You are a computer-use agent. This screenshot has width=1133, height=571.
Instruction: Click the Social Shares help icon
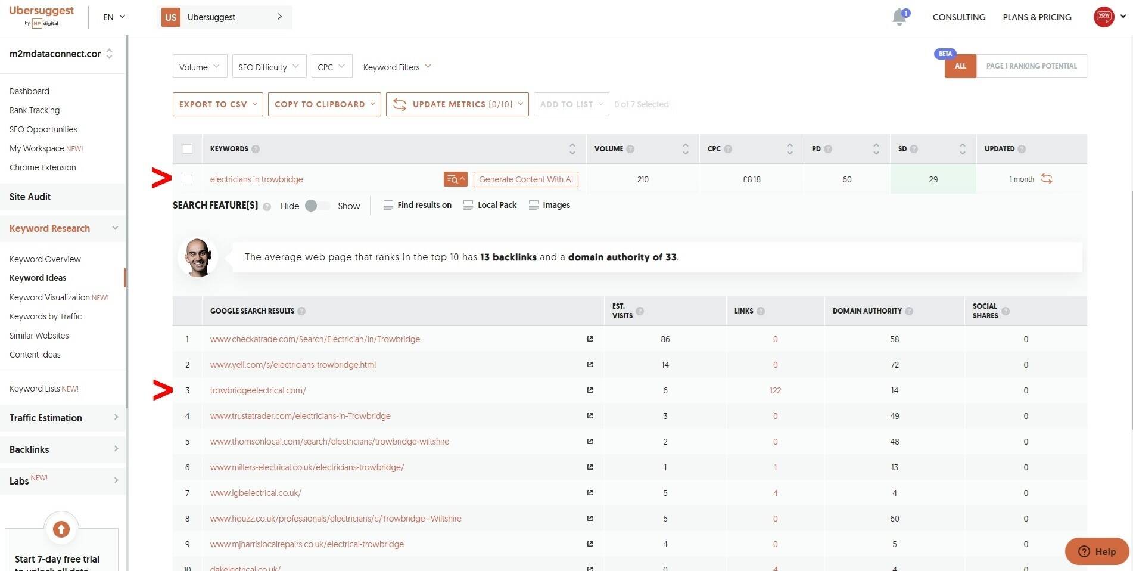1006,311
